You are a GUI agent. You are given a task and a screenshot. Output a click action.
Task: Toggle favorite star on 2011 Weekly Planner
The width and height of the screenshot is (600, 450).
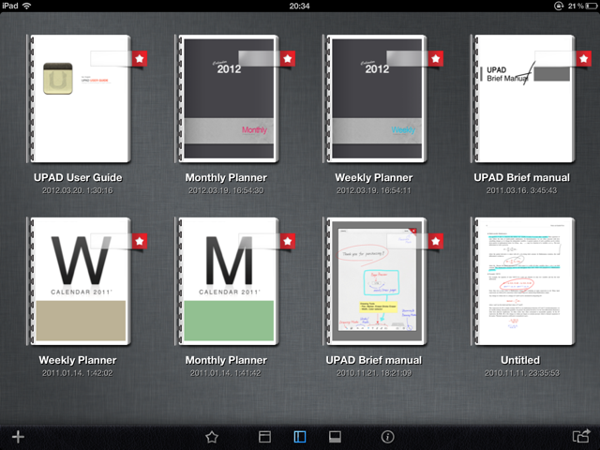coord(140,241)
